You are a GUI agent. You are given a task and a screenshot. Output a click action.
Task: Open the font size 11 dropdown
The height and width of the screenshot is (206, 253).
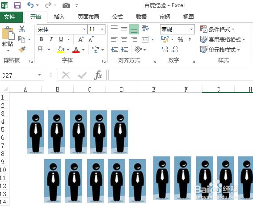(x=102, y=29)
